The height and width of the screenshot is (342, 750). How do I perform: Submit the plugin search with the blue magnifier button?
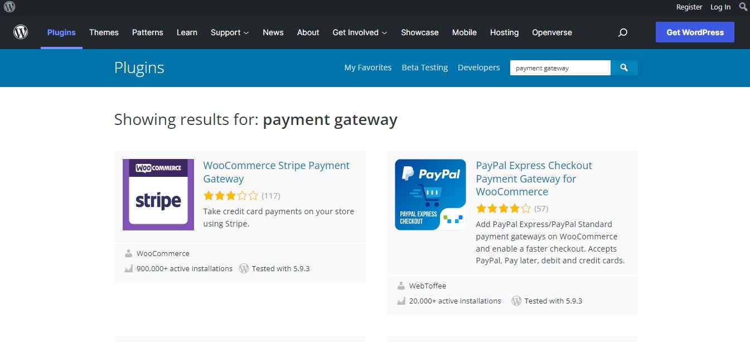(624, 68)
